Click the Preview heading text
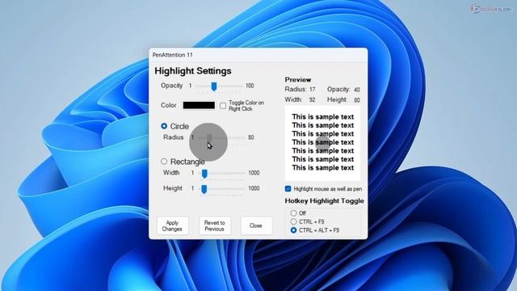This screenshot has height=291, width=517. 298,80
